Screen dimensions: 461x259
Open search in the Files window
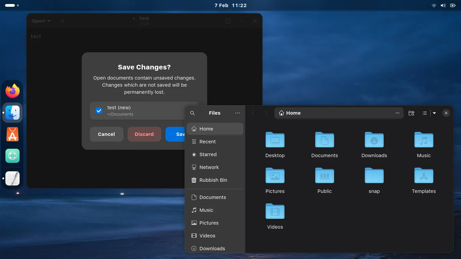pos(192,113)
